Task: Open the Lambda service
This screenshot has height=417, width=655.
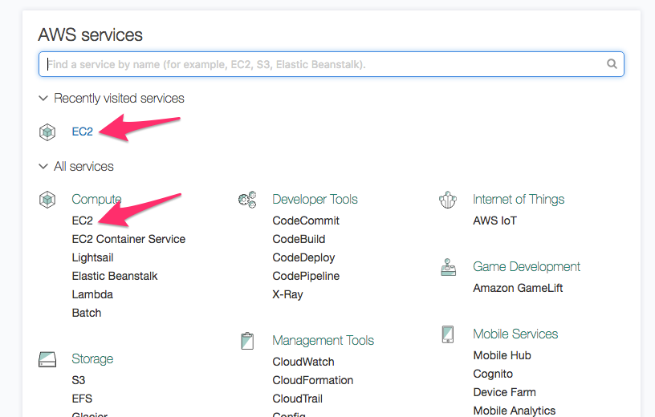Action: click(92, 294)
